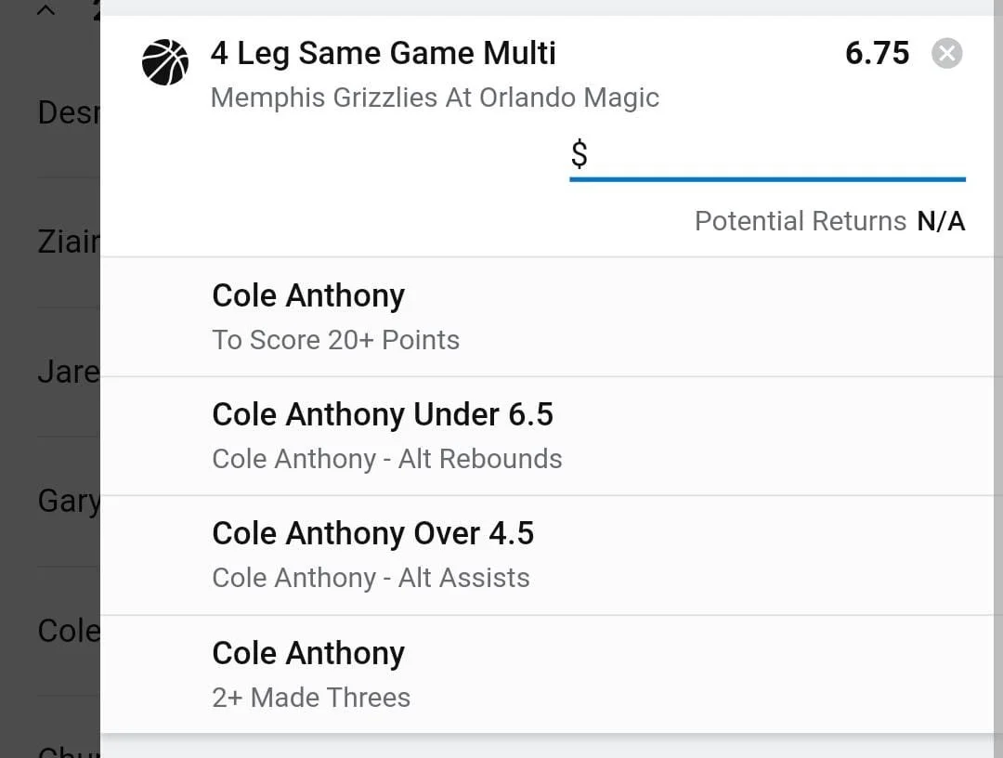Image resolution: width=1003 pixels, height=758 pixels.
Task: Click the N/A potential returns value
Action: [941, 221]
